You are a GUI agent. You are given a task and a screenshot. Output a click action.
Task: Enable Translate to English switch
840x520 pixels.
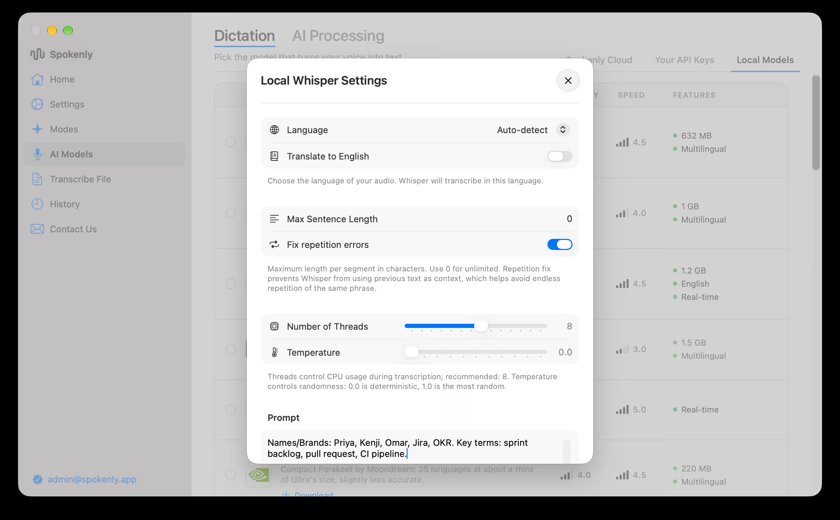click(x=560, y=156)
